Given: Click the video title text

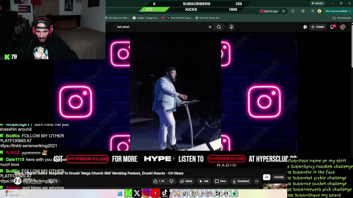Looking at the screenshot, I should point(99,173).
